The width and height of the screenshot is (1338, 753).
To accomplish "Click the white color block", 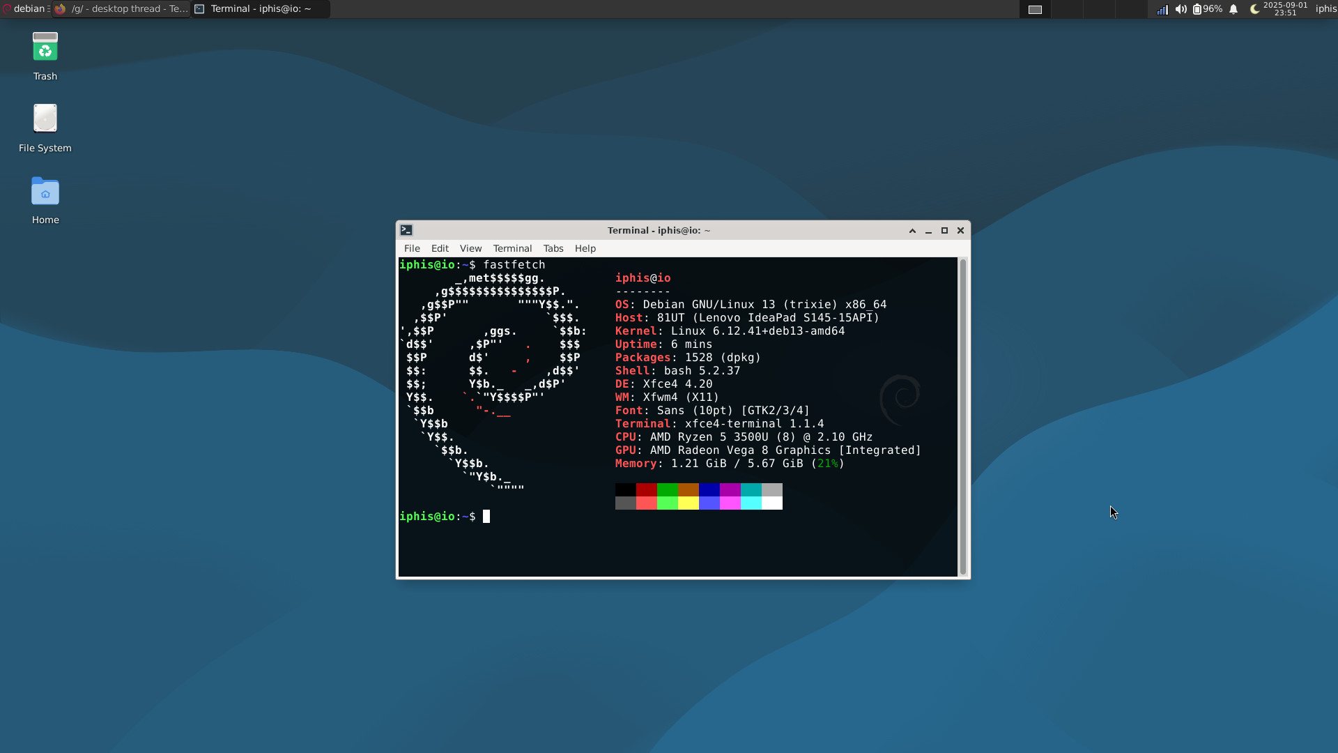I will click(x=772, y=503).
